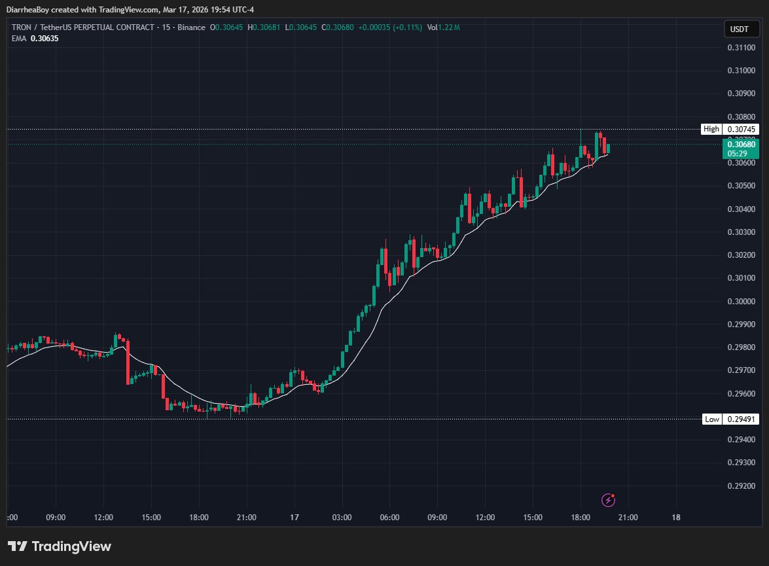Screen dimensions: 769x566
Task: Click the purple lightning event icon
Action: pyautogui.click(x=608, y=500)
